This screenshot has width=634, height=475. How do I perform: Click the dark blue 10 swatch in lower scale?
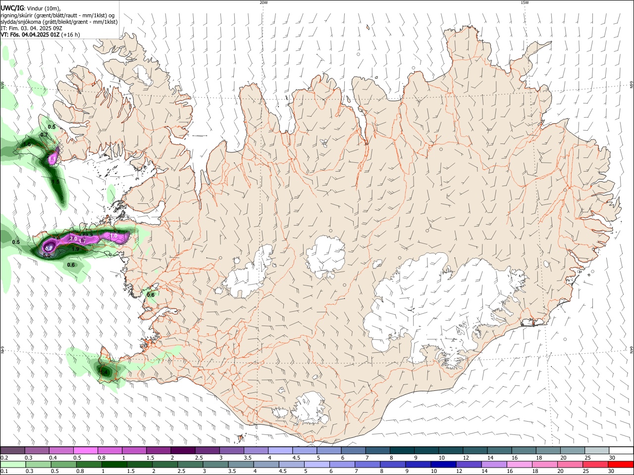442,464
